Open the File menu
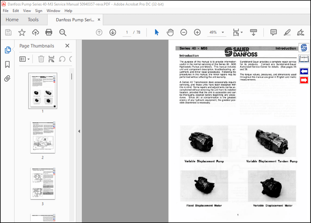The height and width of the screenshot is (223, 311). tap(6, 11)
